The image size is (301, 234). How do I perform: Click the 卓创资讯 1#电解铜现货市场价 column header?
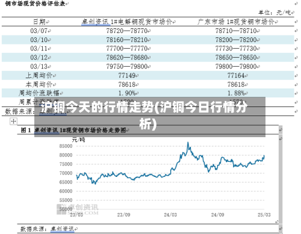click(x=127, y=22)
